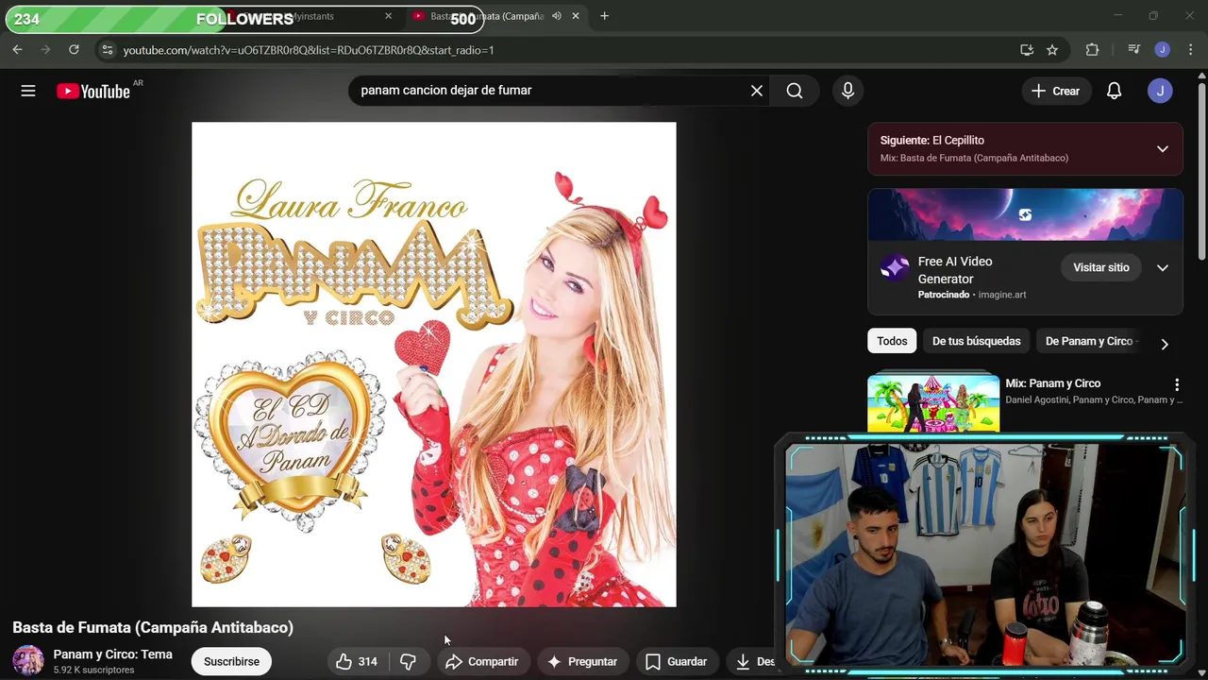
Task: Expand the Siguiente El Cepillito playlist panel
Action: pos(1163,148)
